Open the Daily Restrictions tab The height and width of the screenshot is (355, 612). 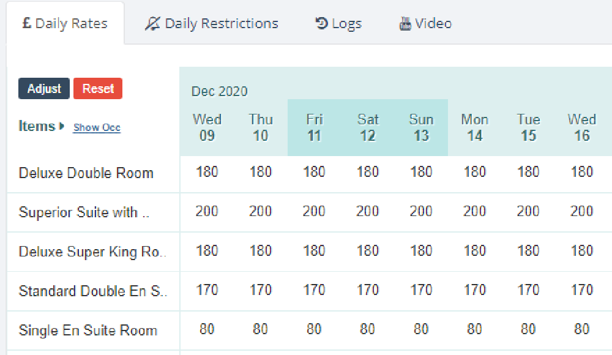211,23
